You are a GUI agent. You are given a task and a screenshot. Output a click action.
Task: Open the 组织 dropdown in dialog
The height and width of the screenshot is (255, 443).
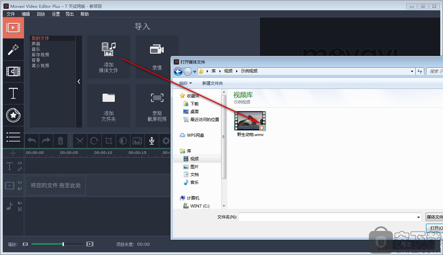click(x=186, y=83)
